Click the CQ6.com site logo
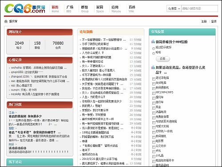 [25, 8]
